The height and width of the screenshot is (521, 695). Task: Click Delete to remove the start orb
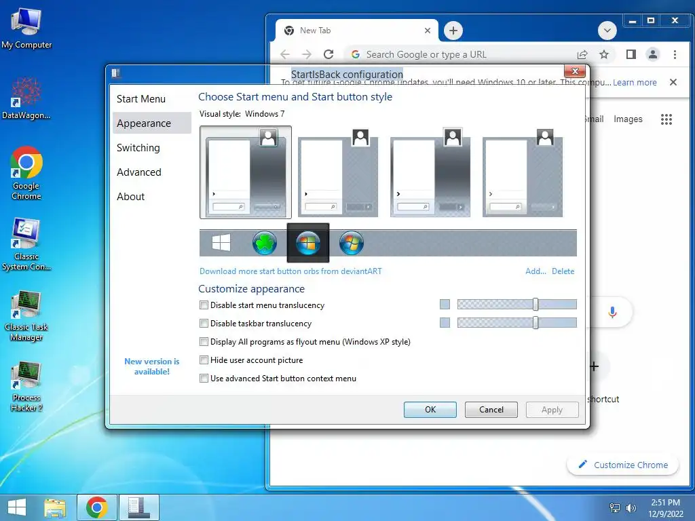(563, 271)
